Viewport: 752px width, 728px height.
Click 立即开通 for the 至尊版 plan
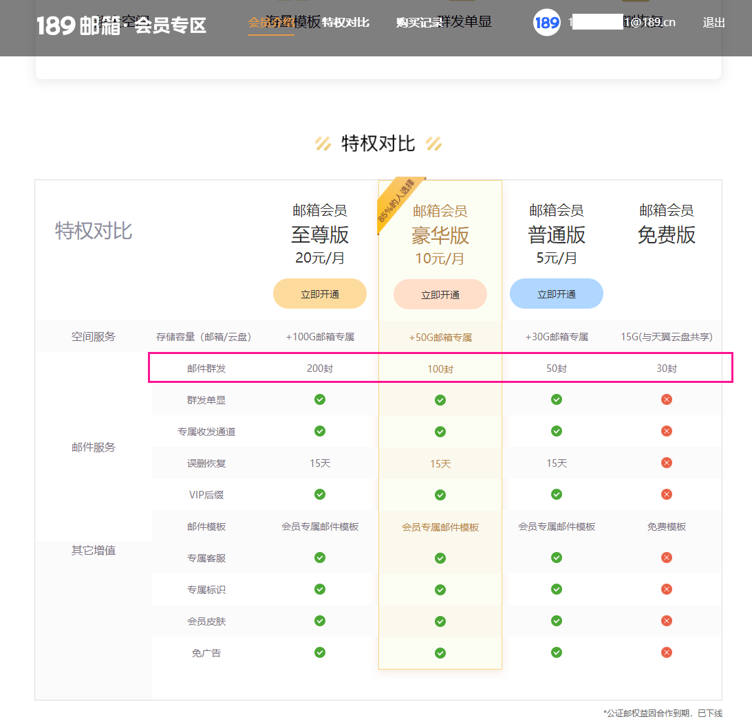pyautogui.click(x=320, y=294)
